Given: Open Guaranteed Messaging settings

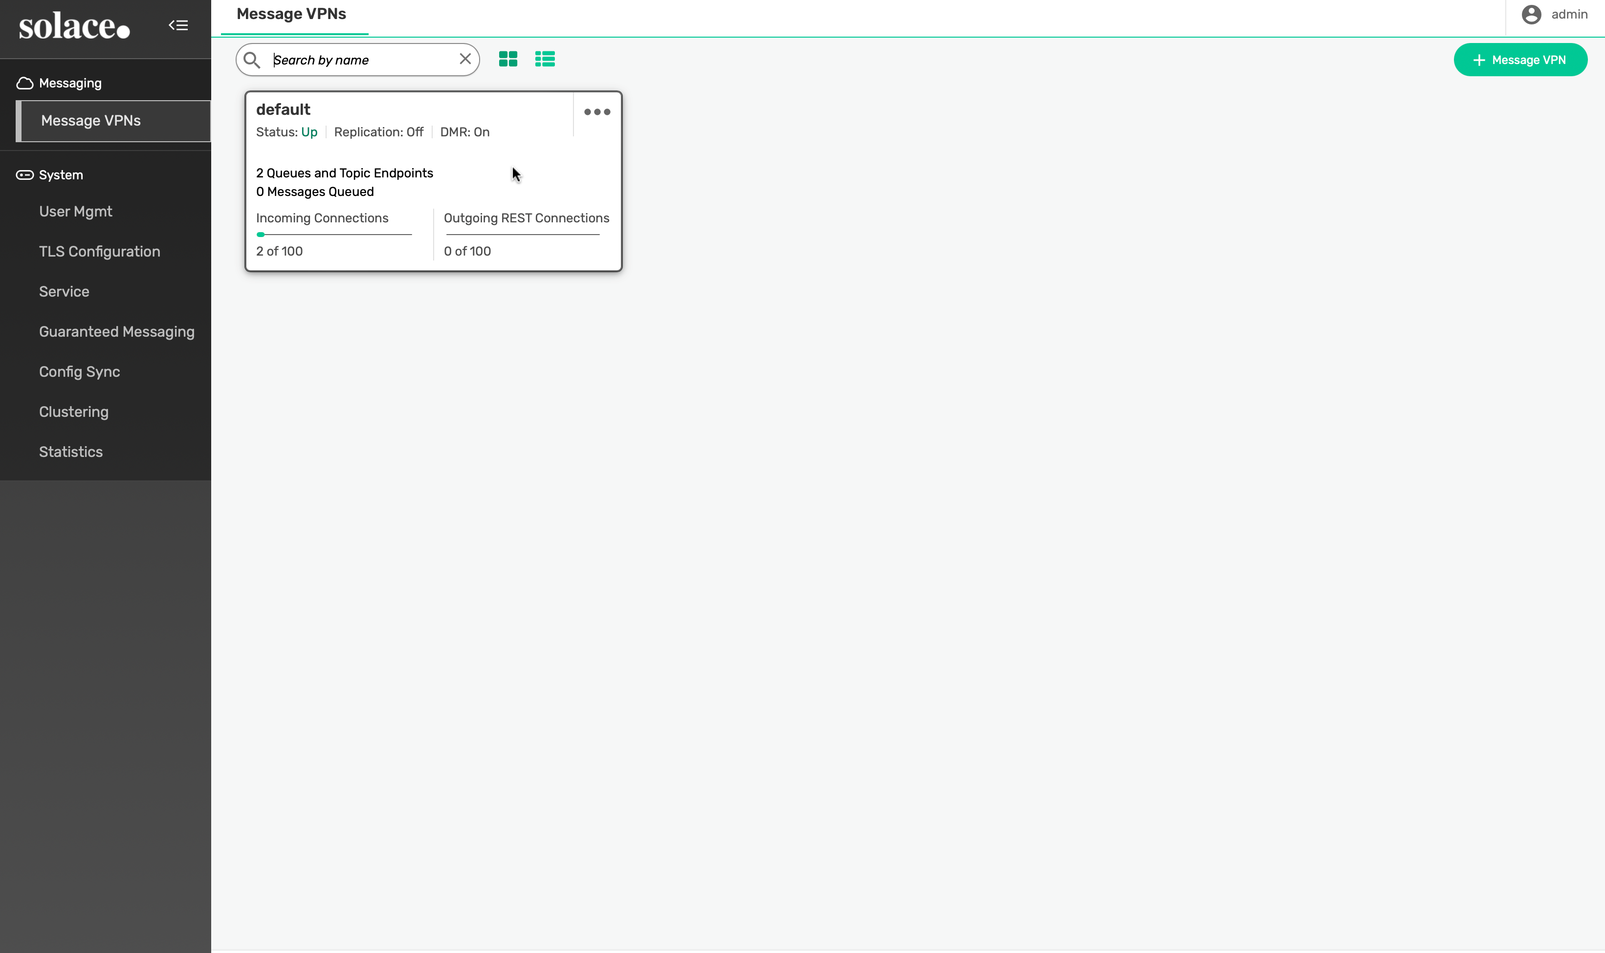Looking at the screenshot, I should tap(117, 332).
